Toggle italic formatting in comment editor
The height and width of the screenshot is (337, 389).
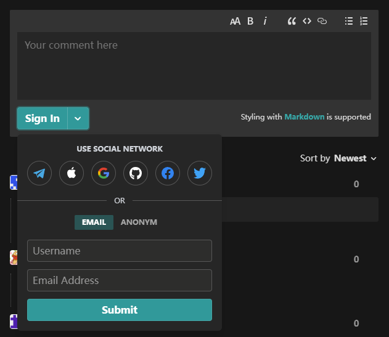tap(265, 21)
